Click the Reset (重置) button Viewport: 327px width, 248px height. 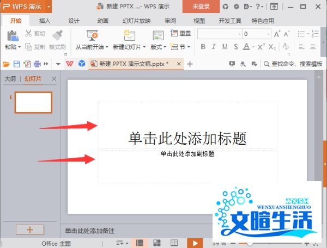point(180,33)
